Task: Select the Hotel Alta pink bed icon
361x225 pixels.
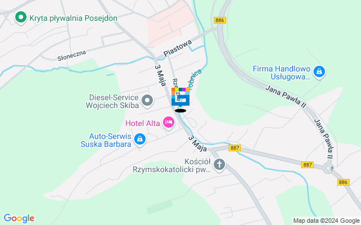Action: [169, 123]
